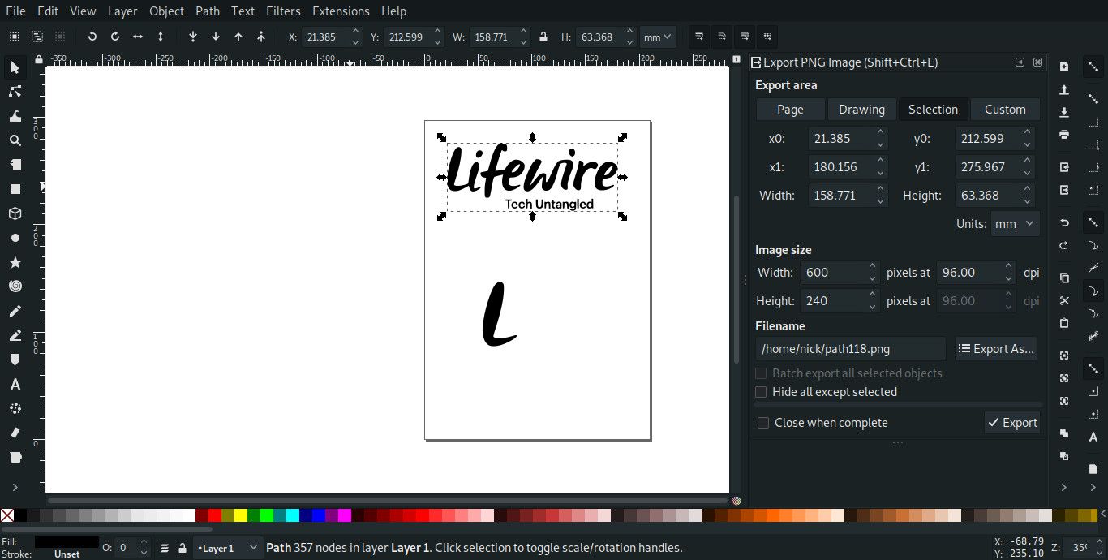Click the Export As button

coord(996,348)
